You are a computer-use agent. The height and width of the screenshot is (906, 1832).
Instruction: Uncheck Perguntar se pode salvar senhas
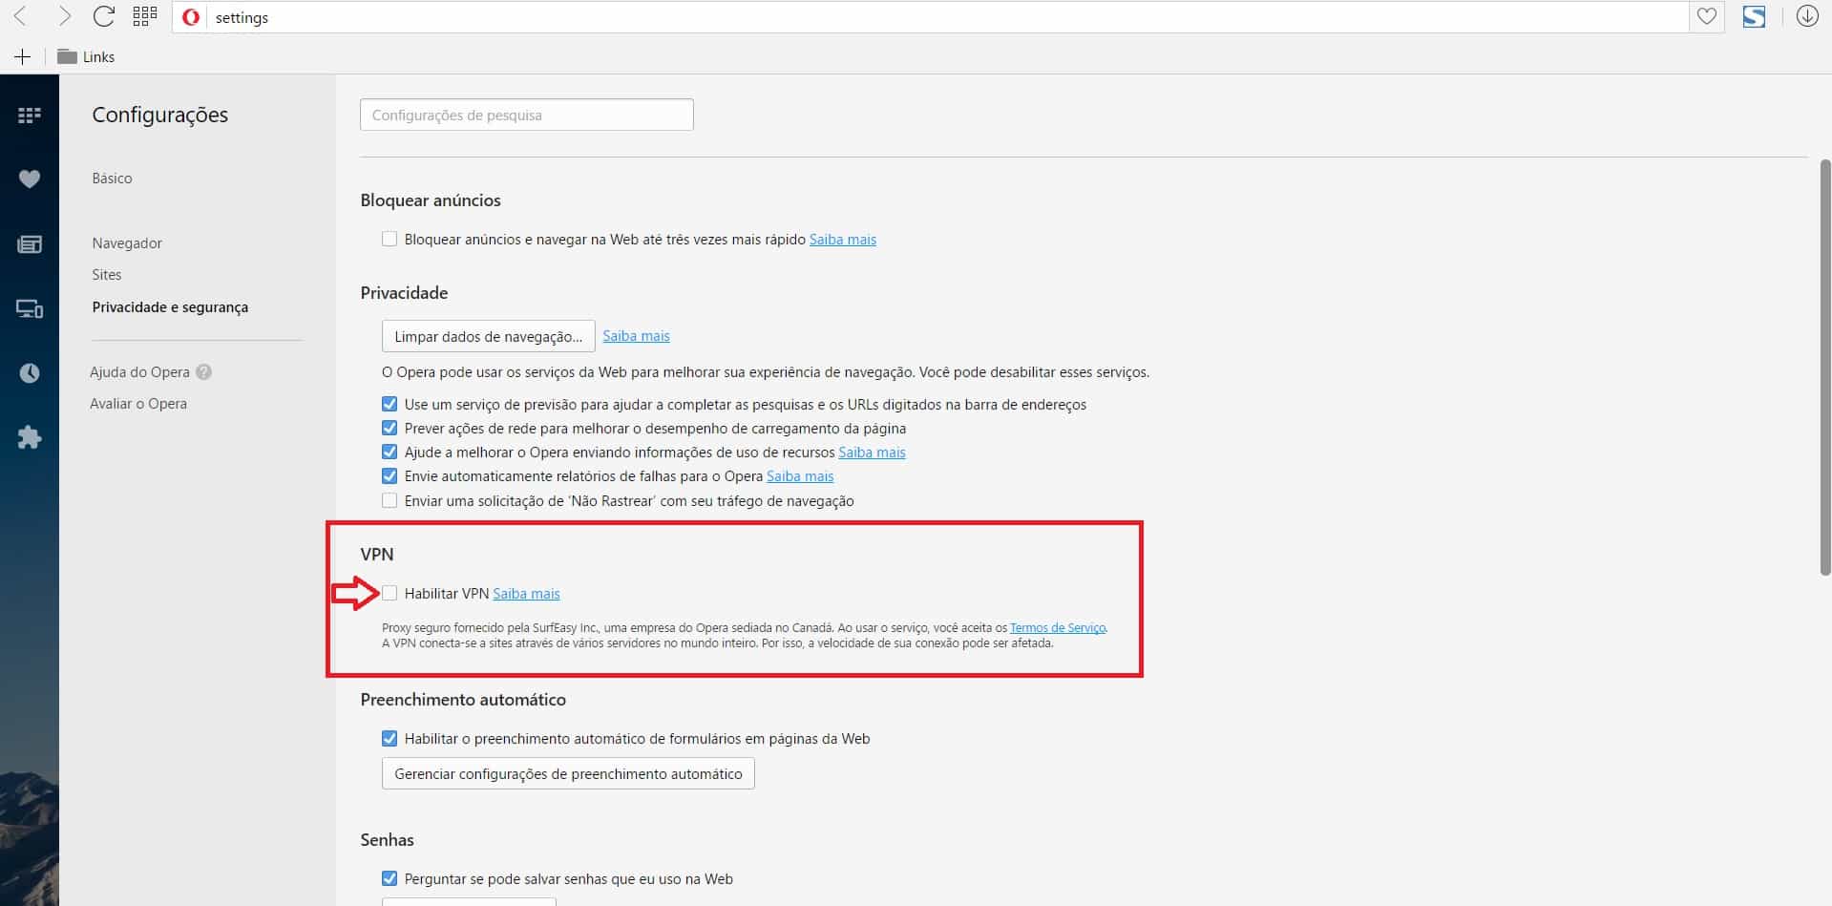coord(390,878)
